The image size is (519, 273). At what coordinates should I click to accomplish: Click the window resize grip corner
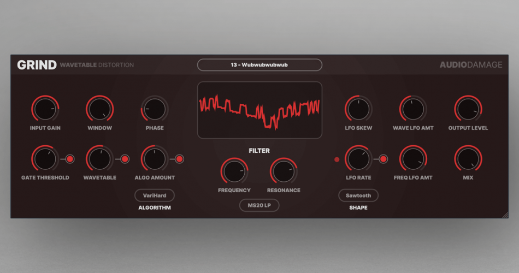pyautogui.click(x=505, y=215)
